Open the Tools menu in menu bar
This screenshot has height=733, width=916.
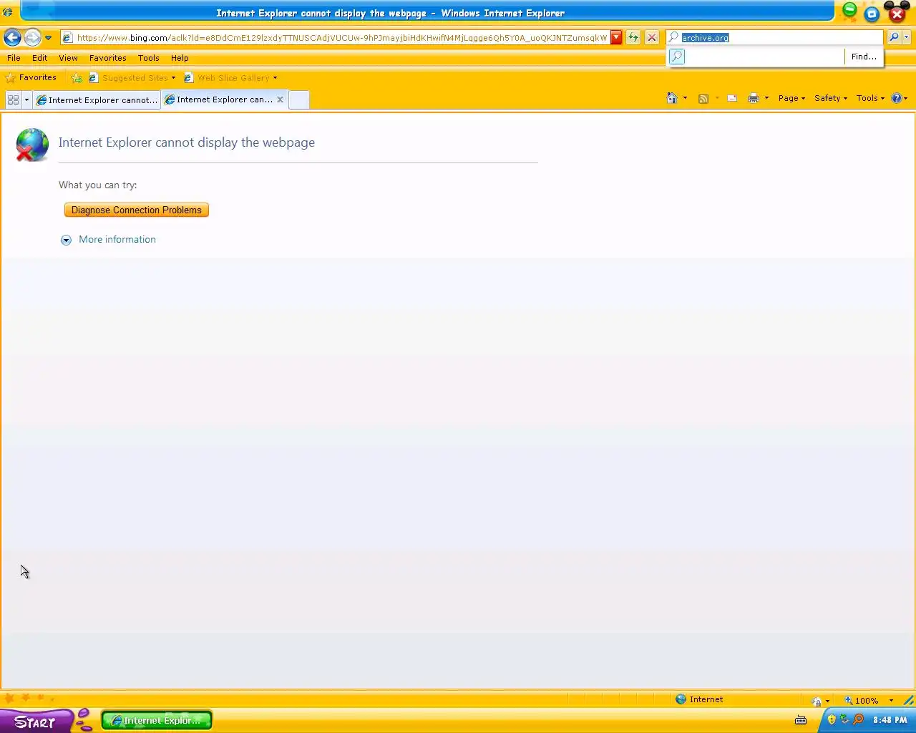[x=149, y=58]
